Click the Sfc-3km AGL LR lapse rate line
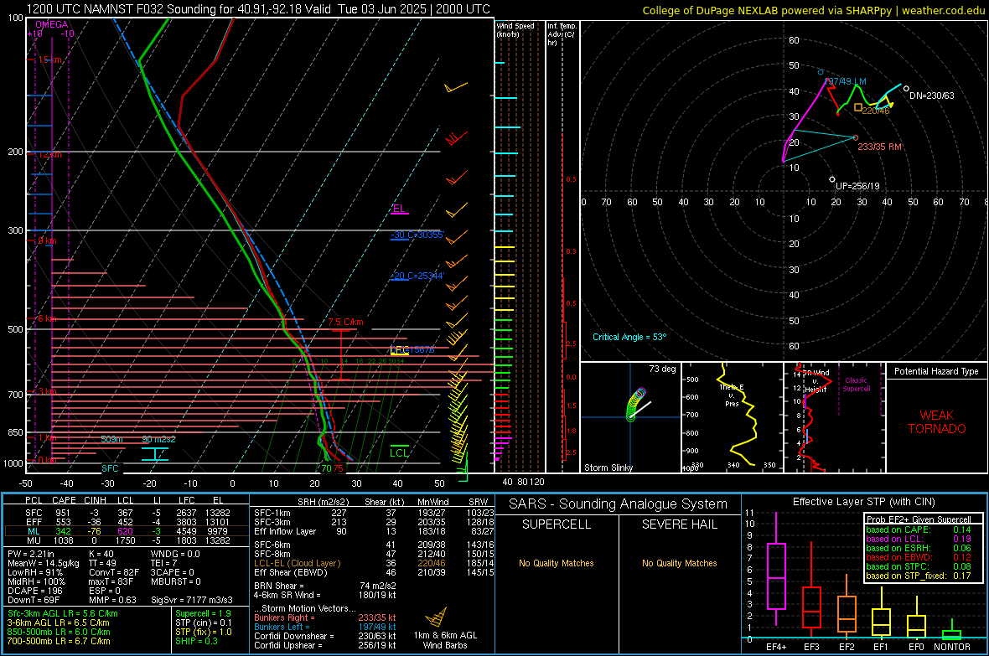 (63, 613)
